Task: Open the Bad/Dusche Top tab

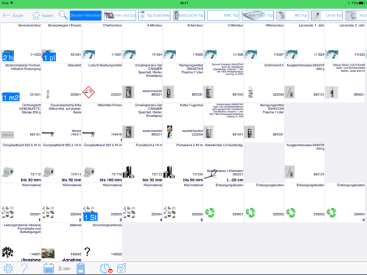Action: (x=189, y=15)
